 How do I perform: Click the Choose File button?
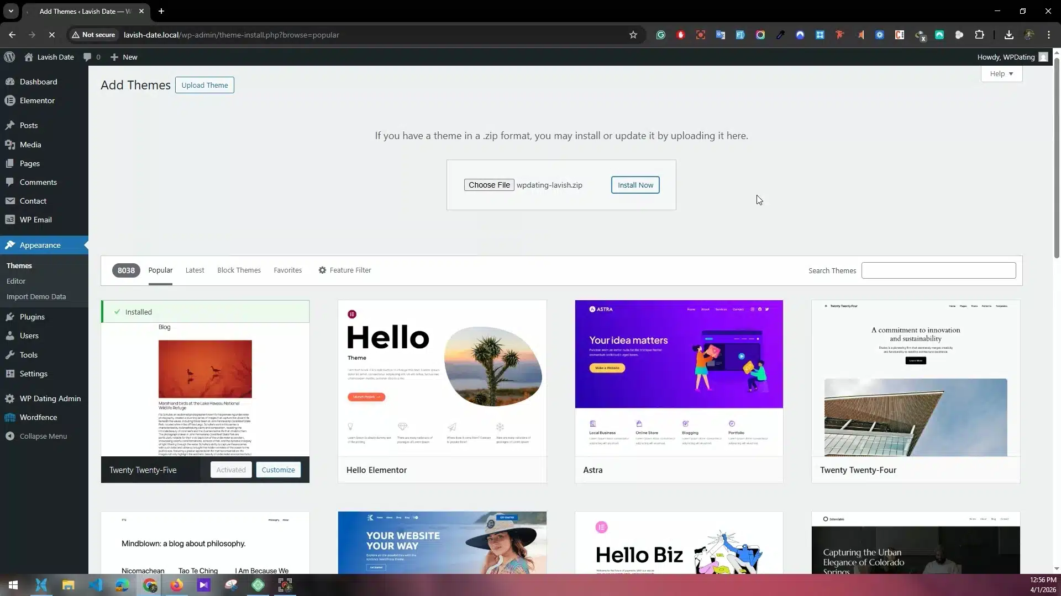pos(489,185)
